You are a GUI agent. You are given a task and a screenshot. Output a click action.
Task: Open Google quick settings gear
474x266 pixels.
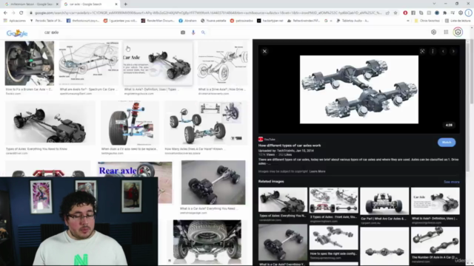(433, 32)
